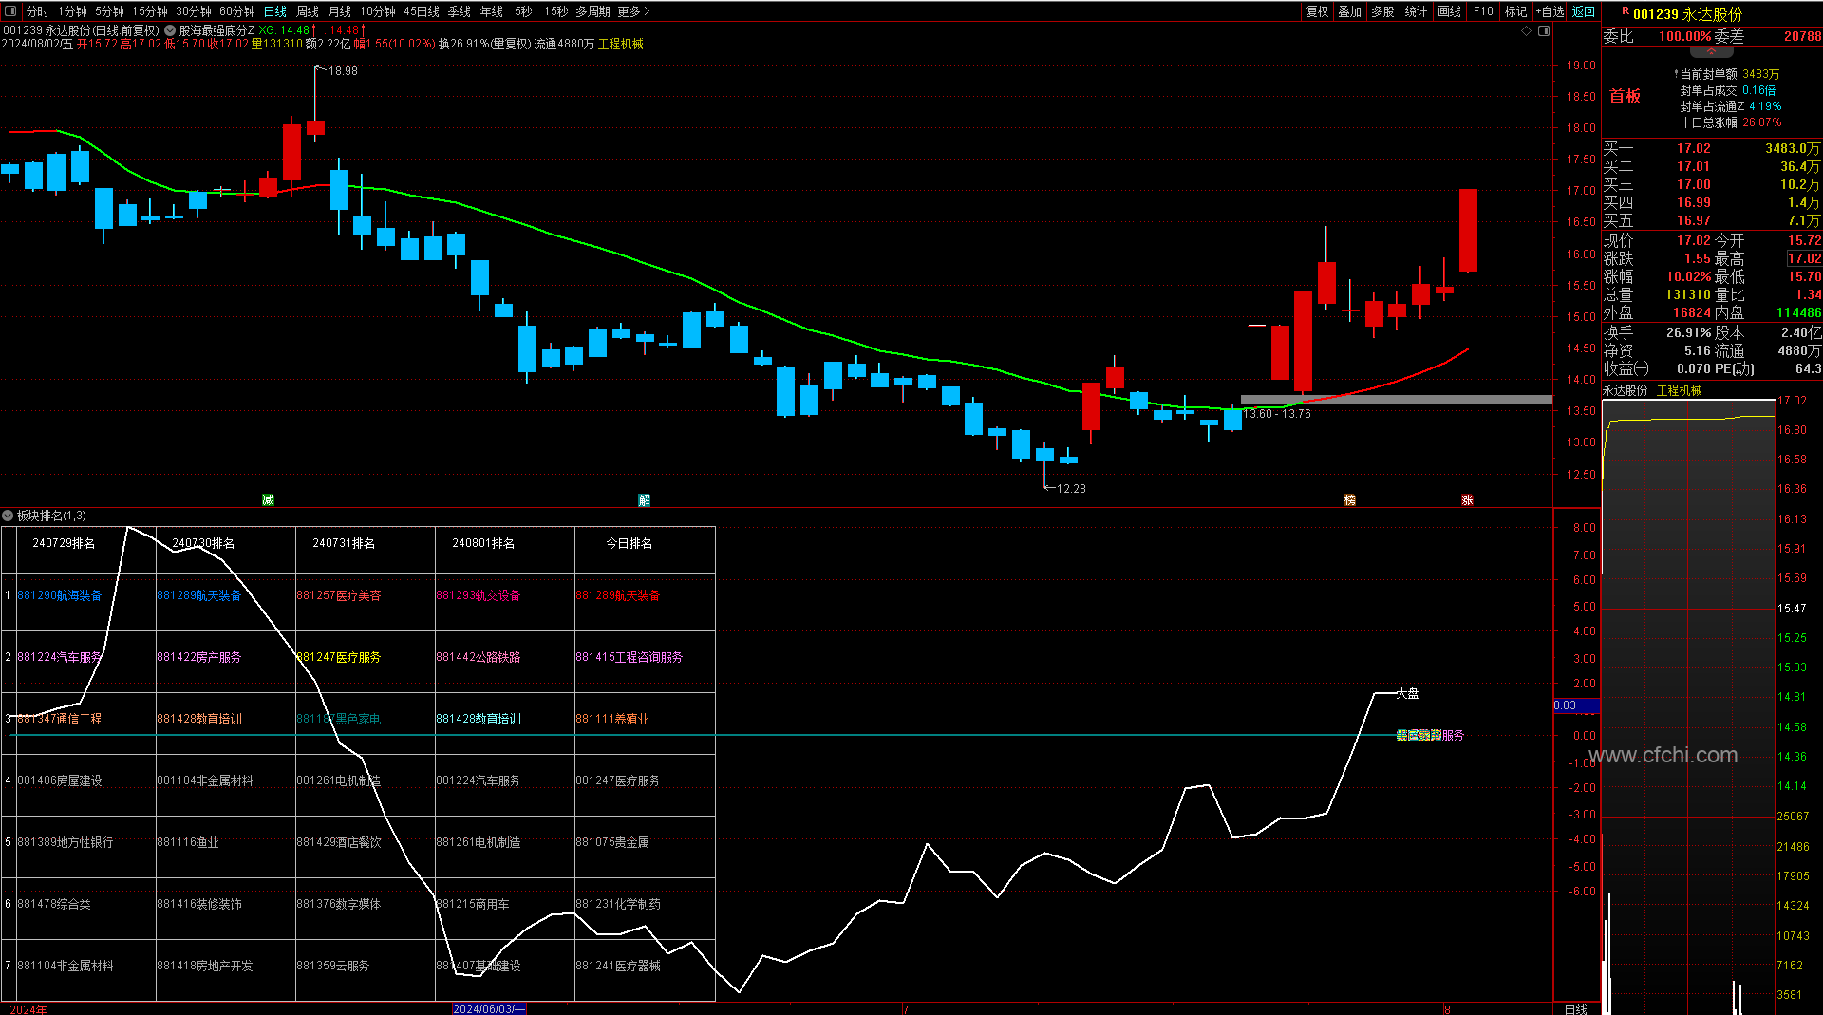This screenshot has width=1823, height=1015.
Task: Switch to 60分钟 chart period
Action: click(236, 11)
